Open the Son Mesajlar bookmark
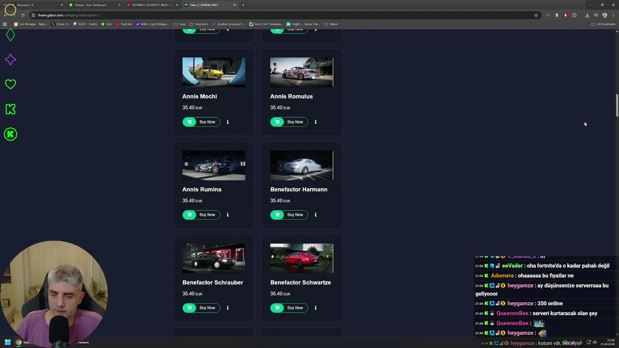The image size is (619, 348). pyautogui.click(x=30, y=24)
